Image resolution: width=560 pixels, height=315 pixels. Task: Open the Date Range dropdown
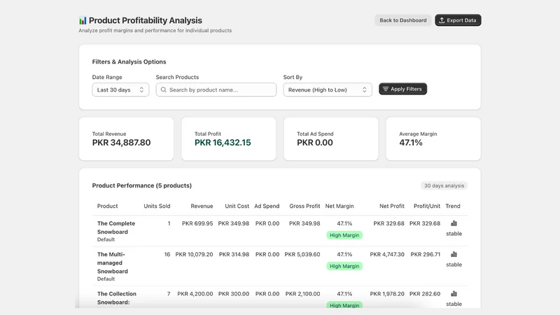(120, 90)
